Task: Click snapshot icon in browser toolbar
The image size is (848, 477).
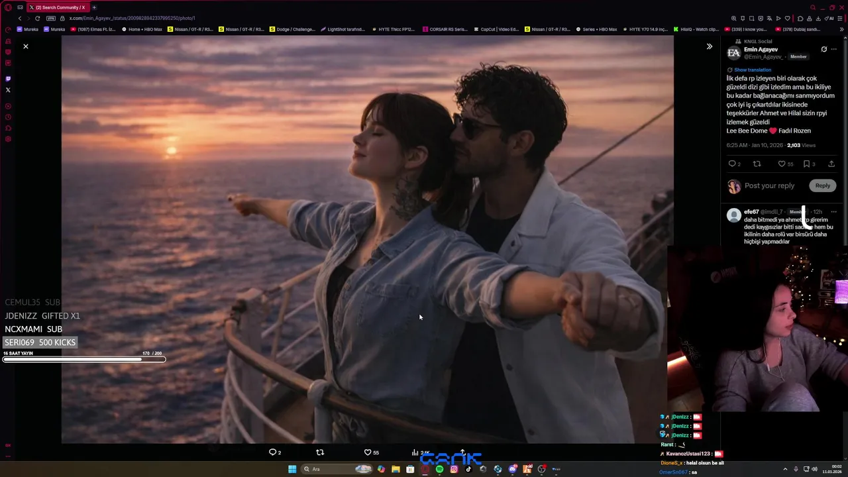Action: tap(751, 19)
